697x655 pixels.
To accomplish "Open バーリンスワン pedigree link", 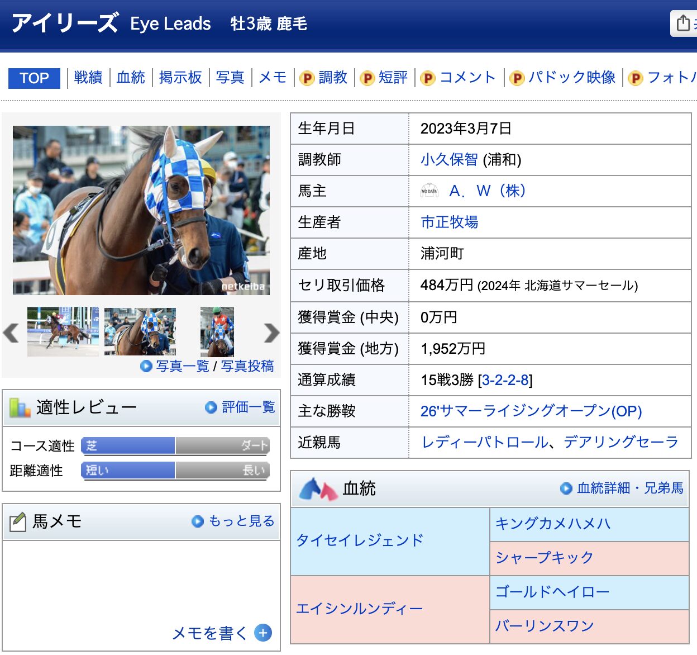I will click(545, 626).
